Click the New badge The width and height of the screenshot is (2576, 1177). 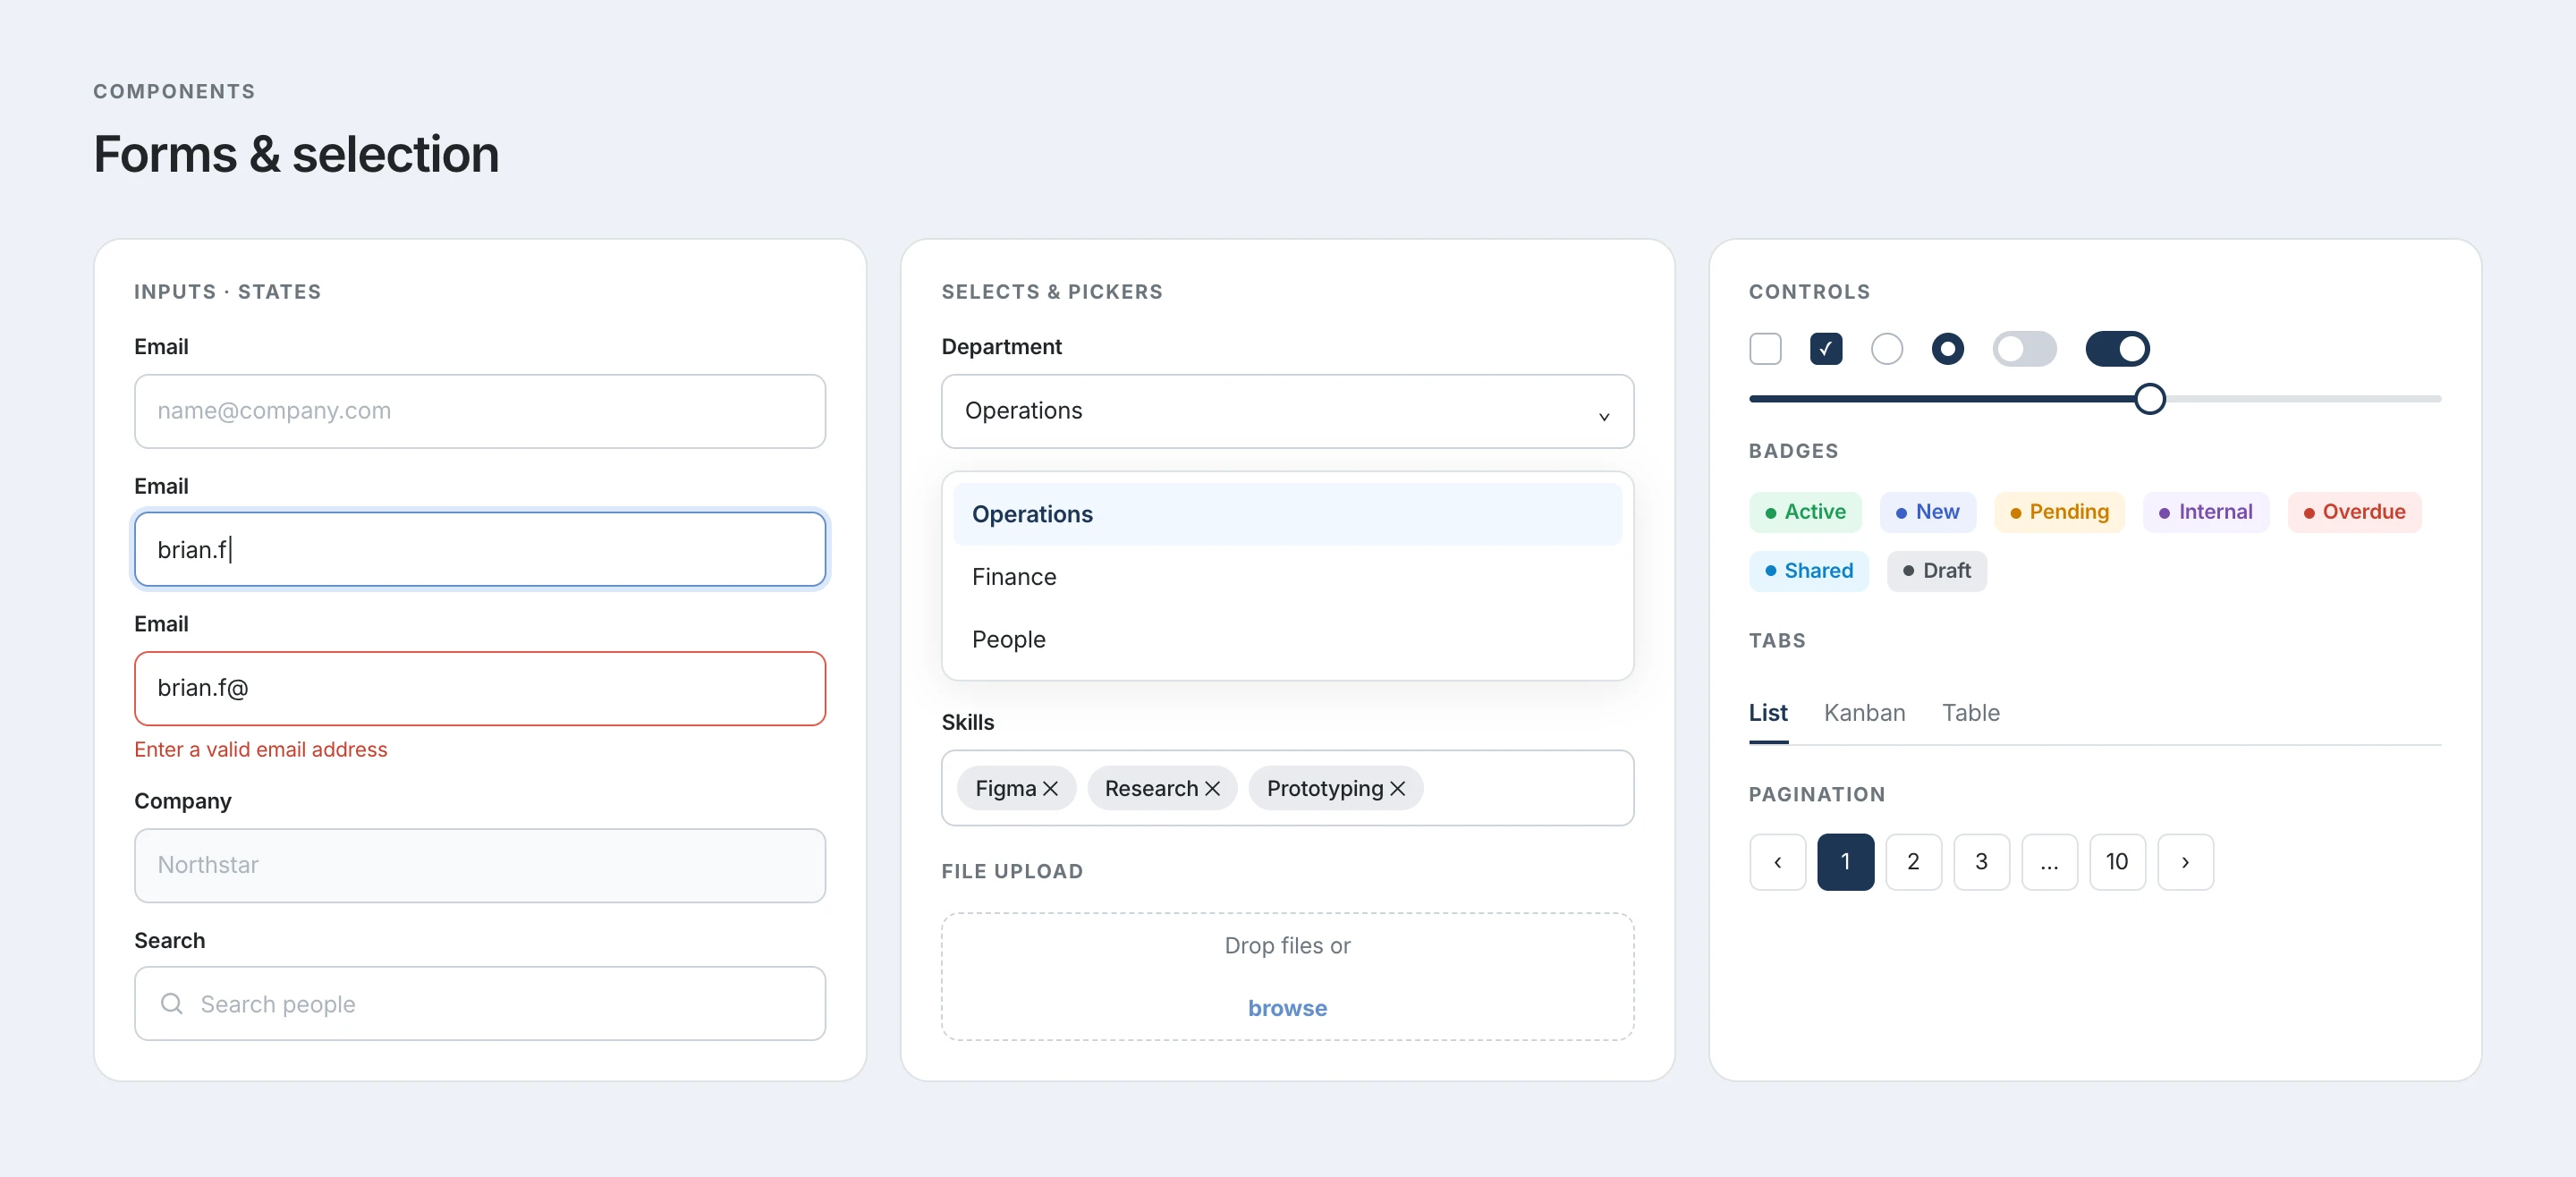[x=1927, y=512]
